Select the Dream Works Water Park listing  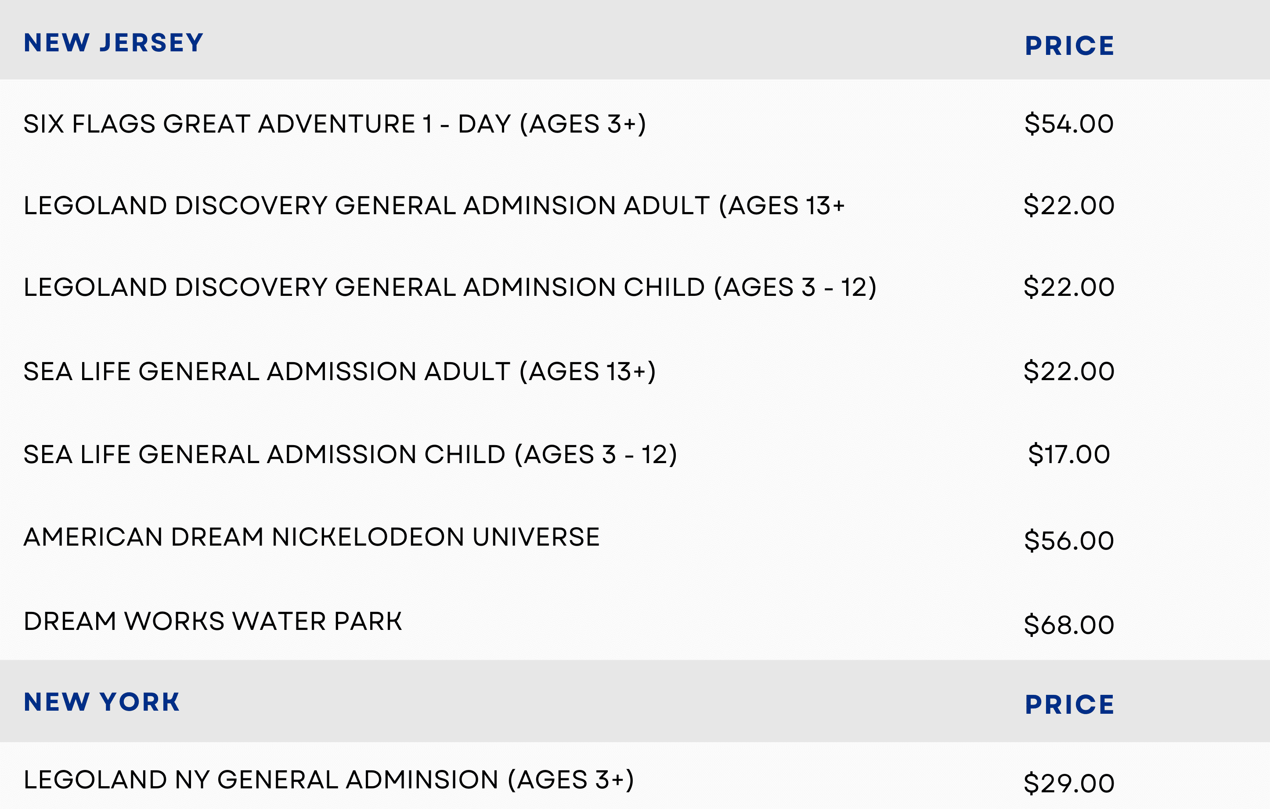[213, 622]
